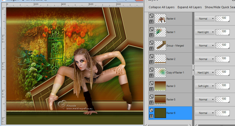Open the blend mode dropdown for Group - Merged
The width and height of the screenshot is (235, 126).
[204, 46]
